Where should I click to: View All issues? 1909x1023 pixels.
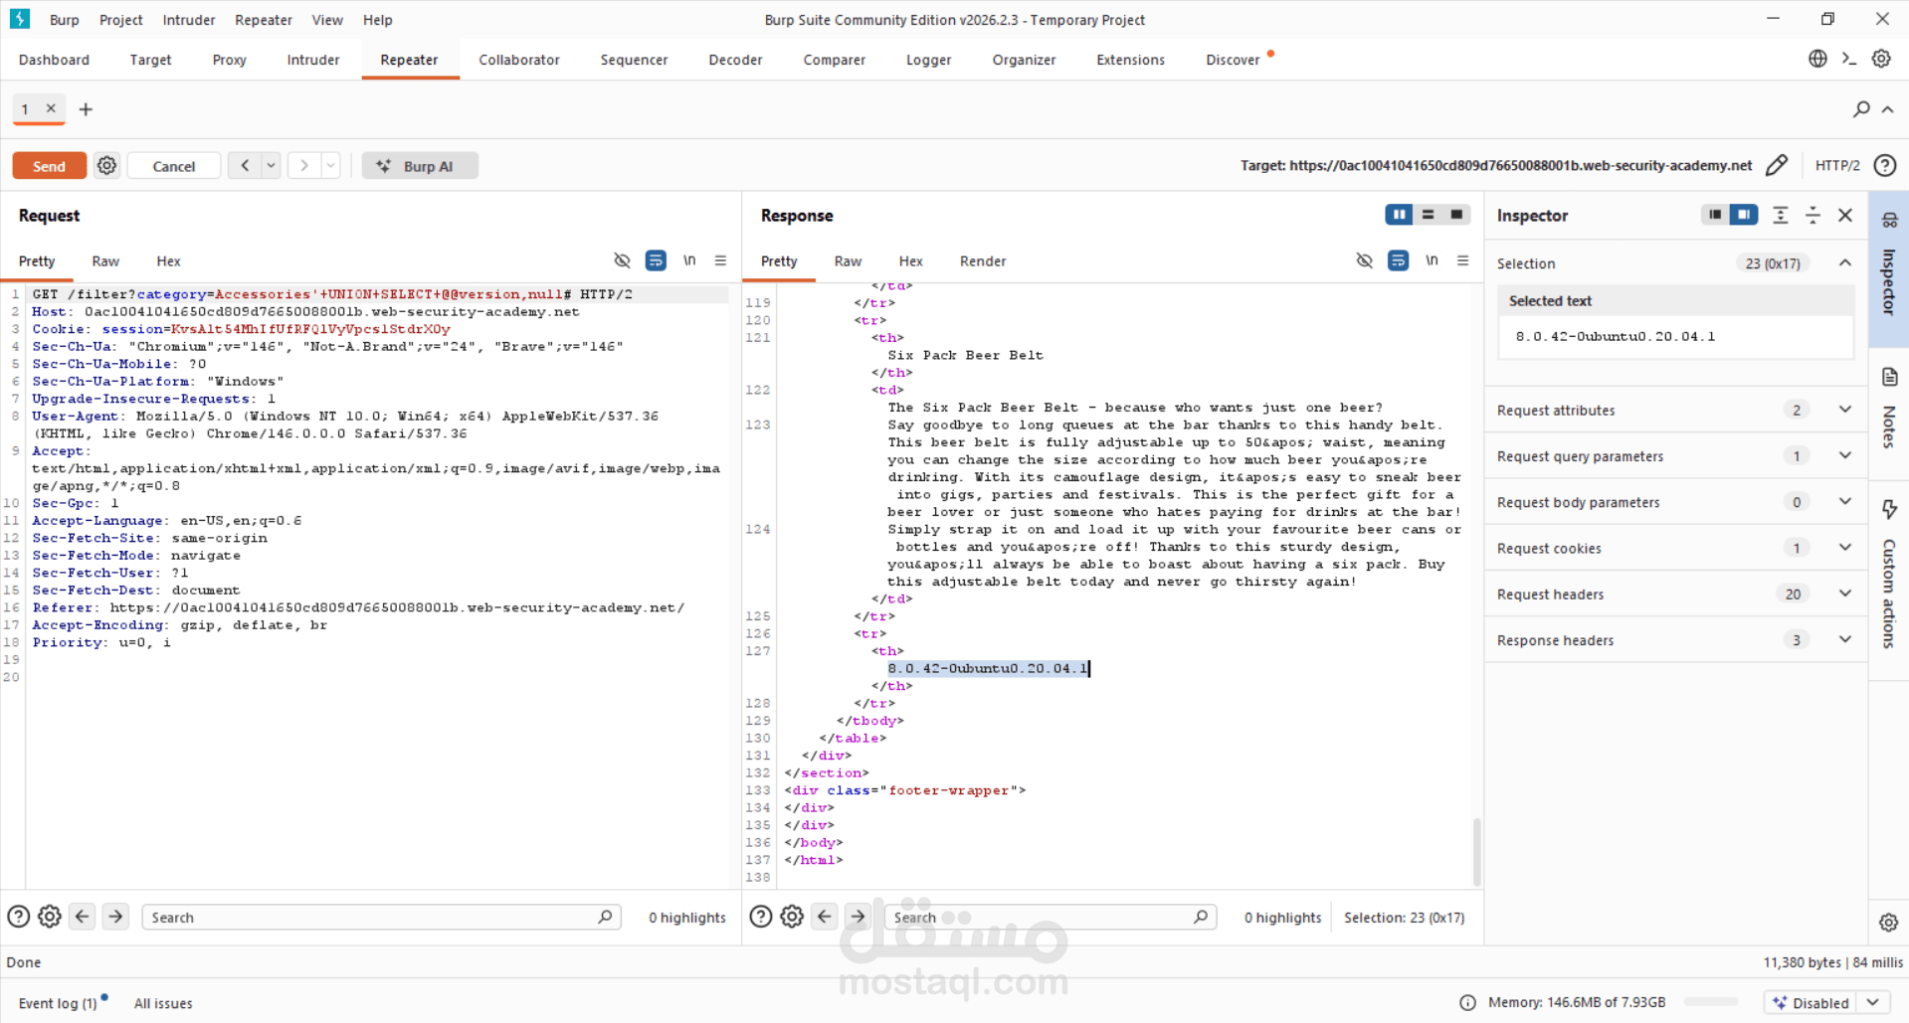click(x=163, y=1003)
